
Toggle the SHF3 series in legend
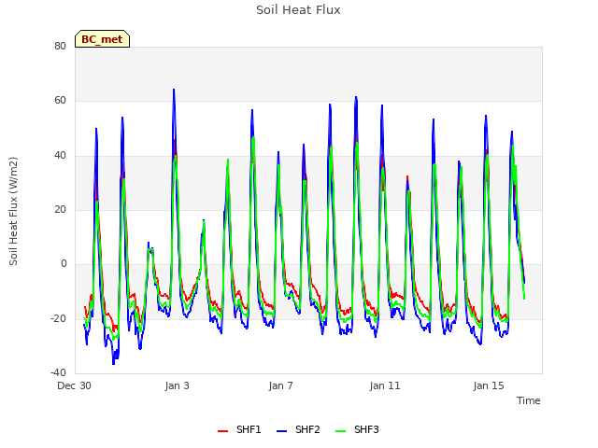tap(357, 429)
